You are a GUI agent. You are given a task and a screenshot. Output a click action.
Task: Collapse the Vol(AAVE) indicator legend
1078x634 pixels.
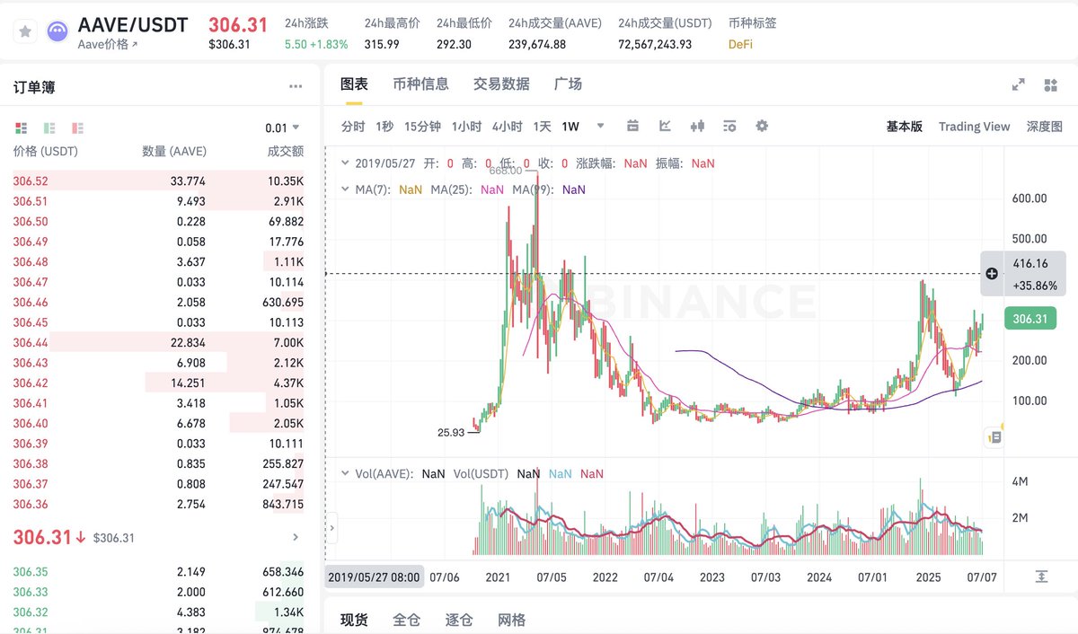point(346,473)
